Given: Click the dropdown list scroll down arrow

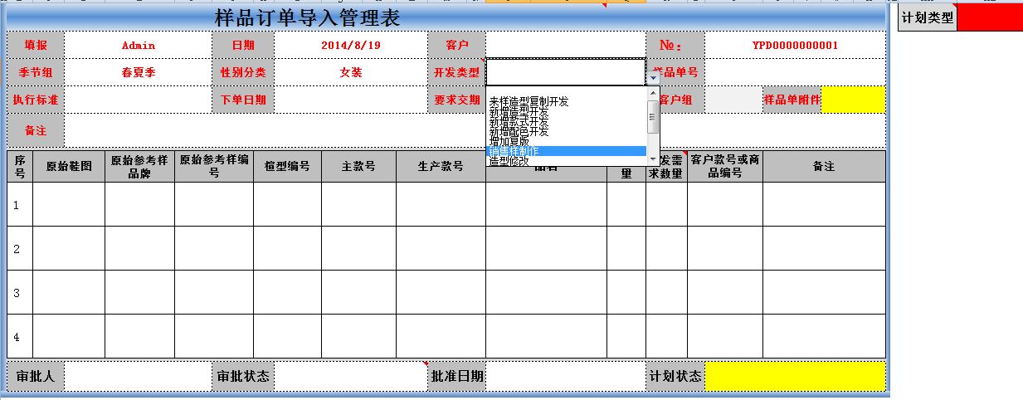Looking at the screenshot, I should click(x=653, y=159).
